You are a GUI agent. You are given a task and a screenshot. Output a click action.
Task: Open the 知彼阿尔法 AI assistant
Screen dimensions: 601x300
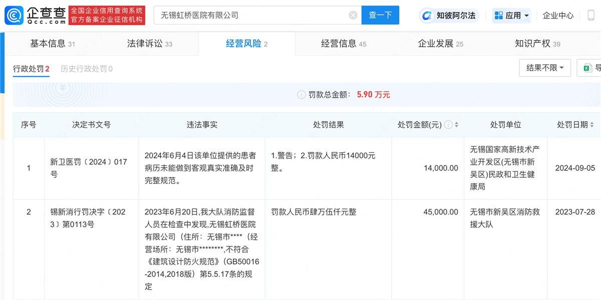pyautogui.click(x=449, y=16)
